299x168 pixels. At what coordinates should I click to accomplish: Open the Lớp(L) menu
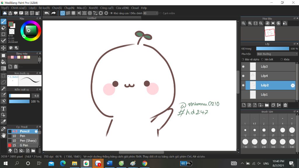pyautogui.click(x=32, y=8)
